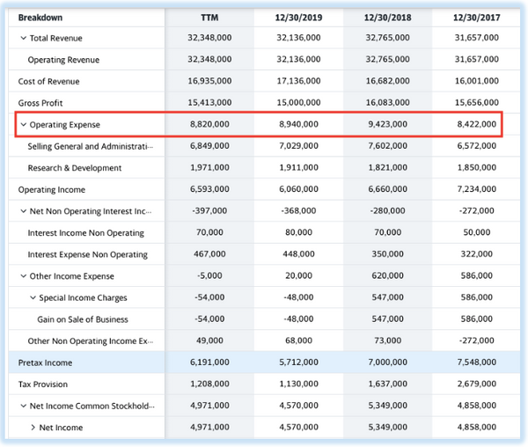The height and width of the screenshot is (447, 528).
Task: Collapse Net Income Common Stockholders chevron
Action: click(x=23, y=406)
